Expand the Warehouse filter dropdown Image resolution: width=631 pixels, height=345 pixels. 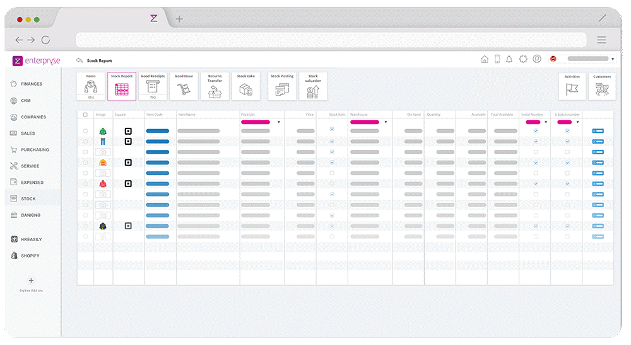tap(386, 122)
